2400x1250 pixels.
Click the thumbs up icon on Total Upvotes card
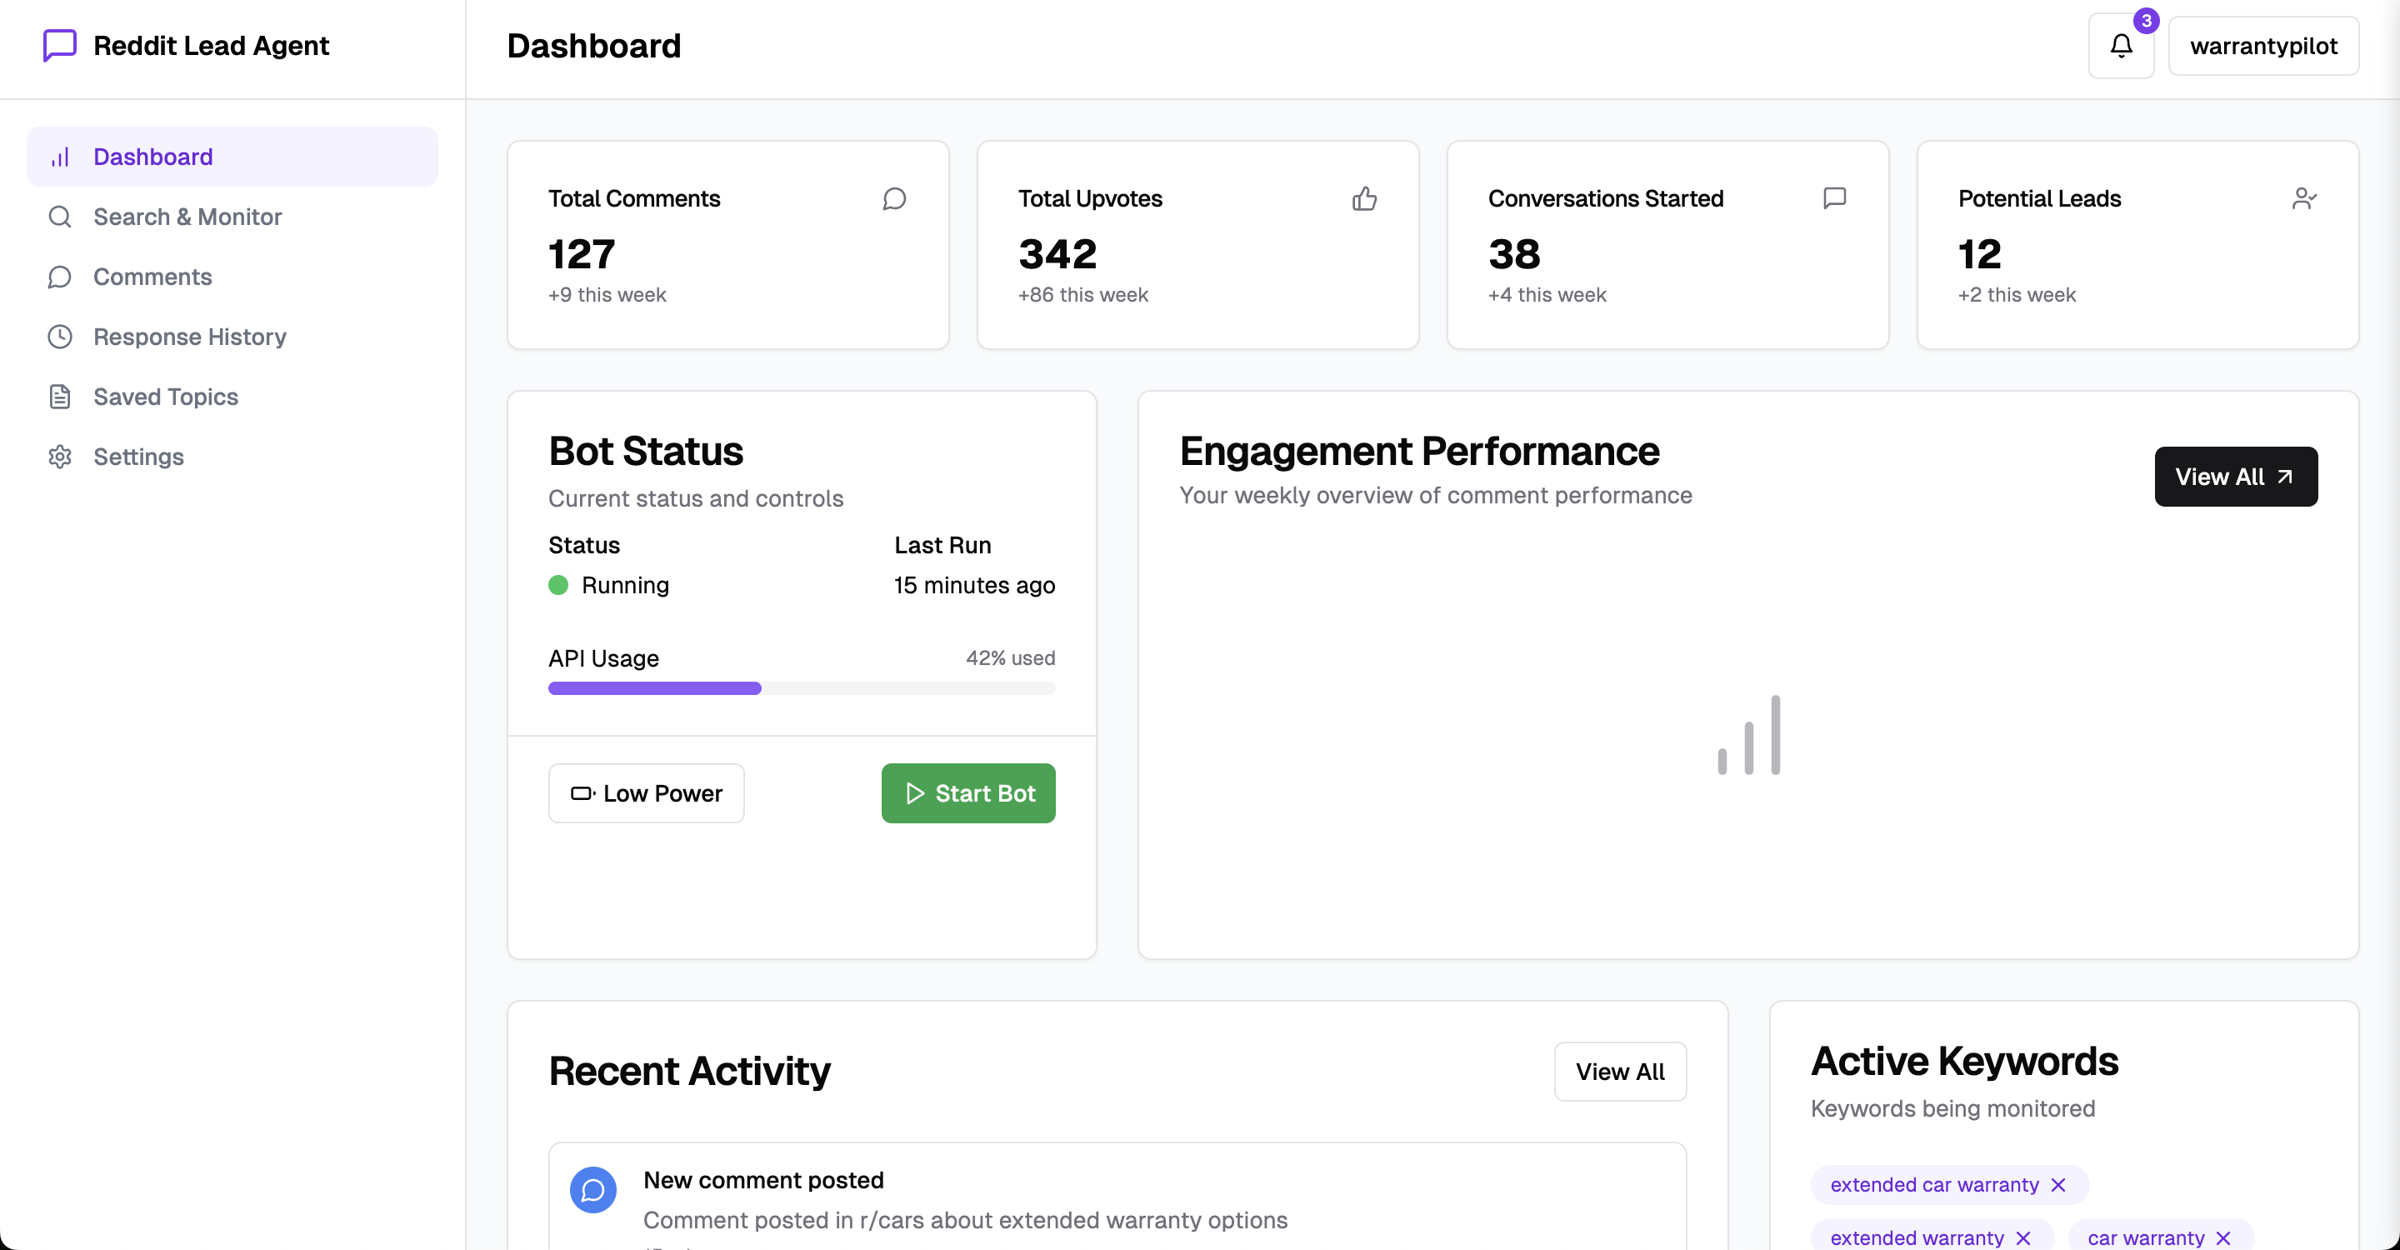click(1365, 197)
